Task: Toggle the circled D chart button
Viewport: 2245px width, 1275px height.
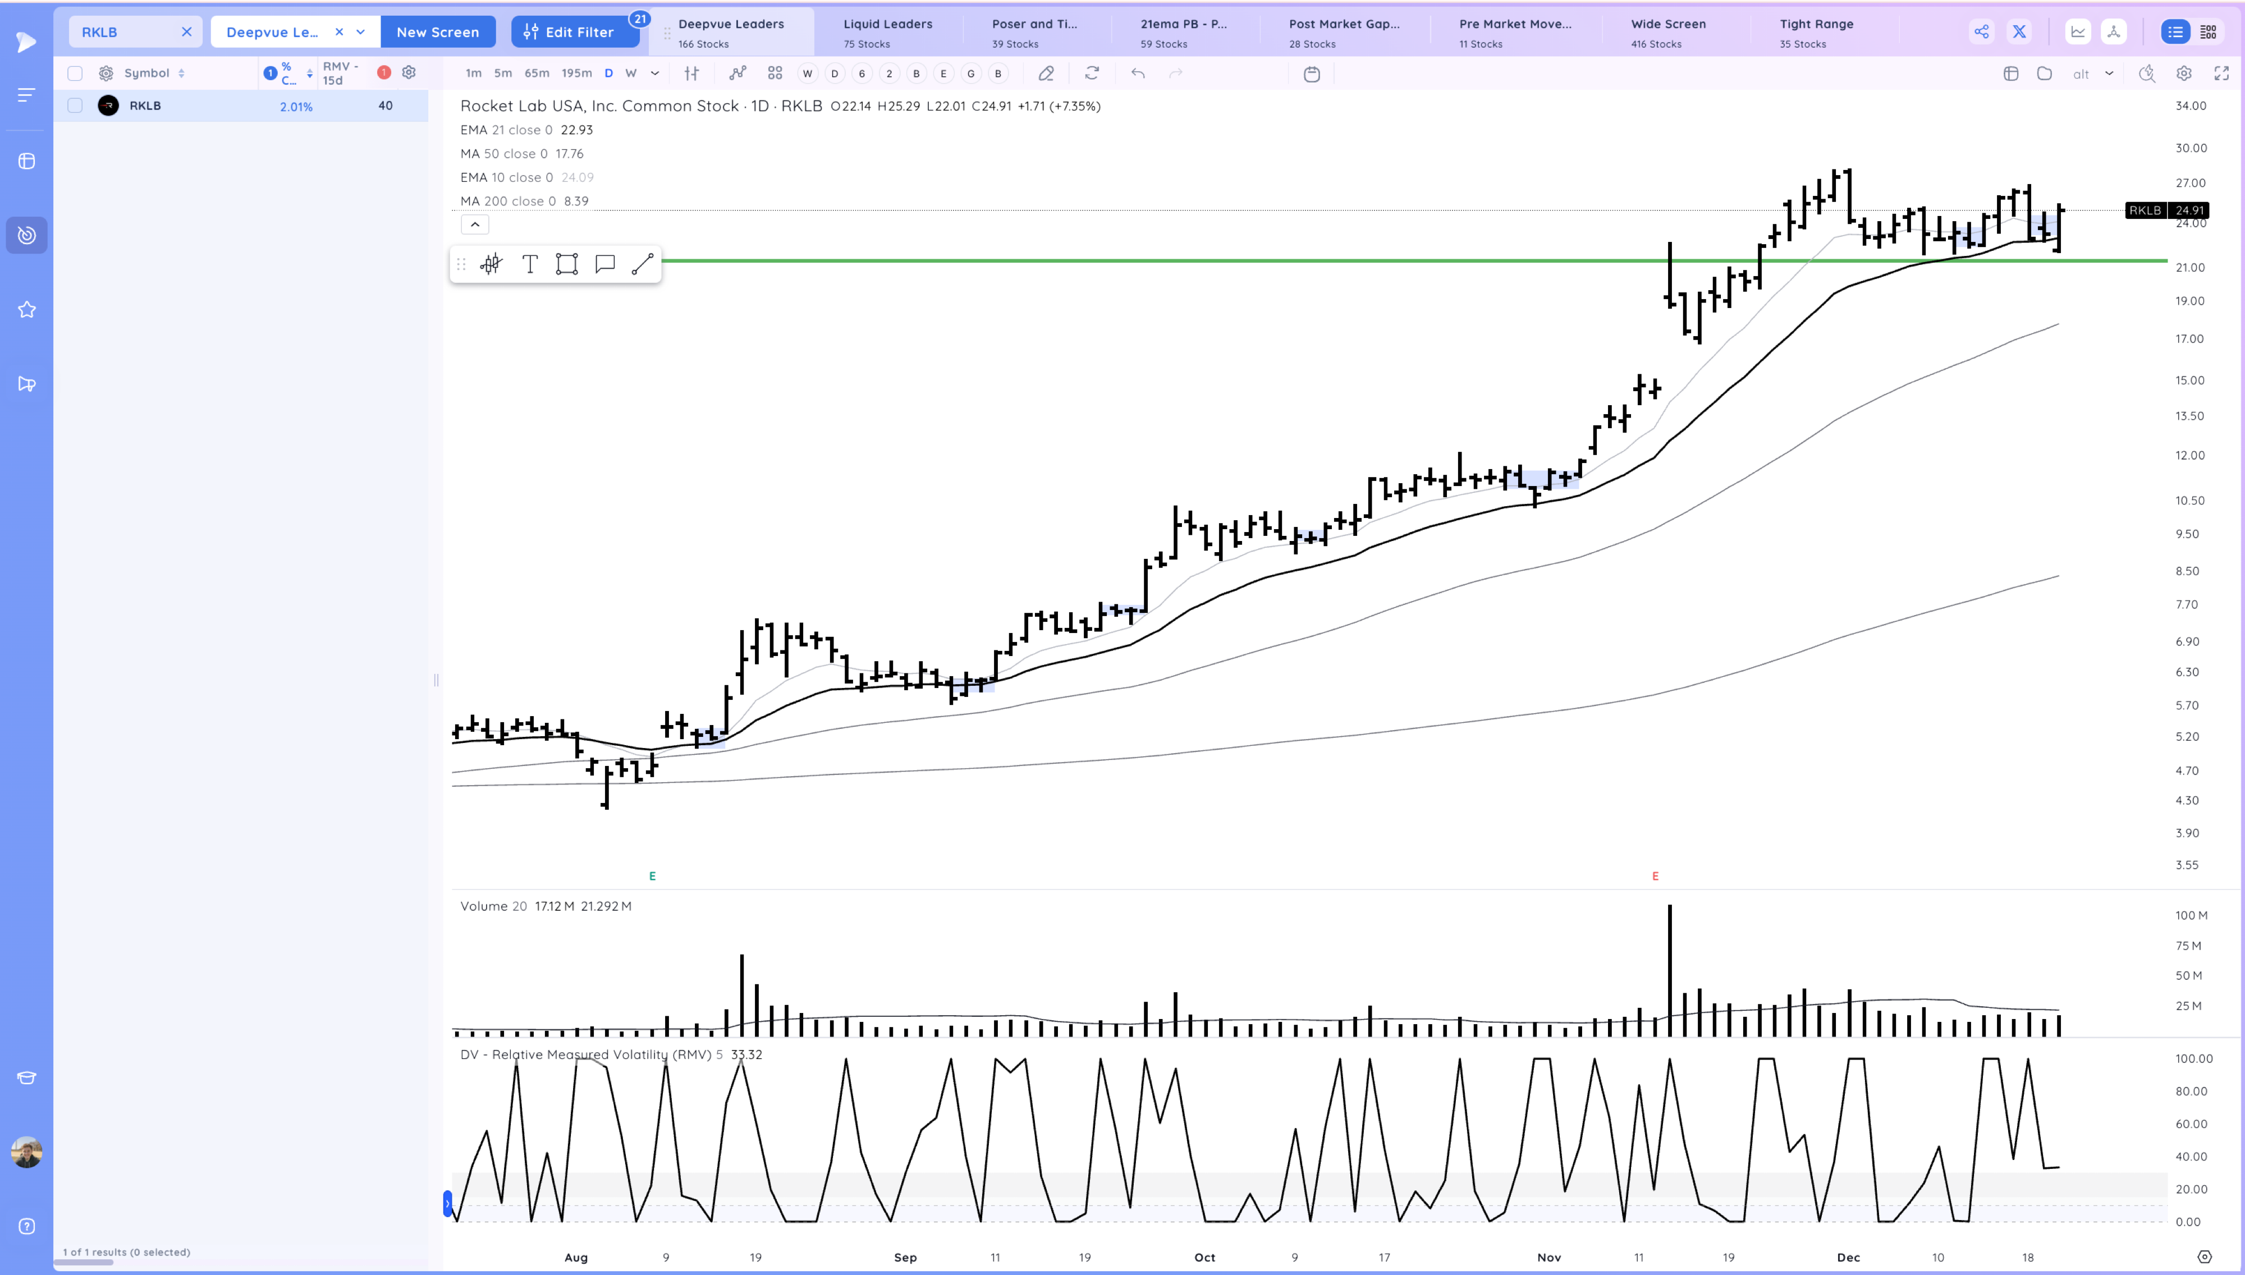Action: [x=835, y=74]
